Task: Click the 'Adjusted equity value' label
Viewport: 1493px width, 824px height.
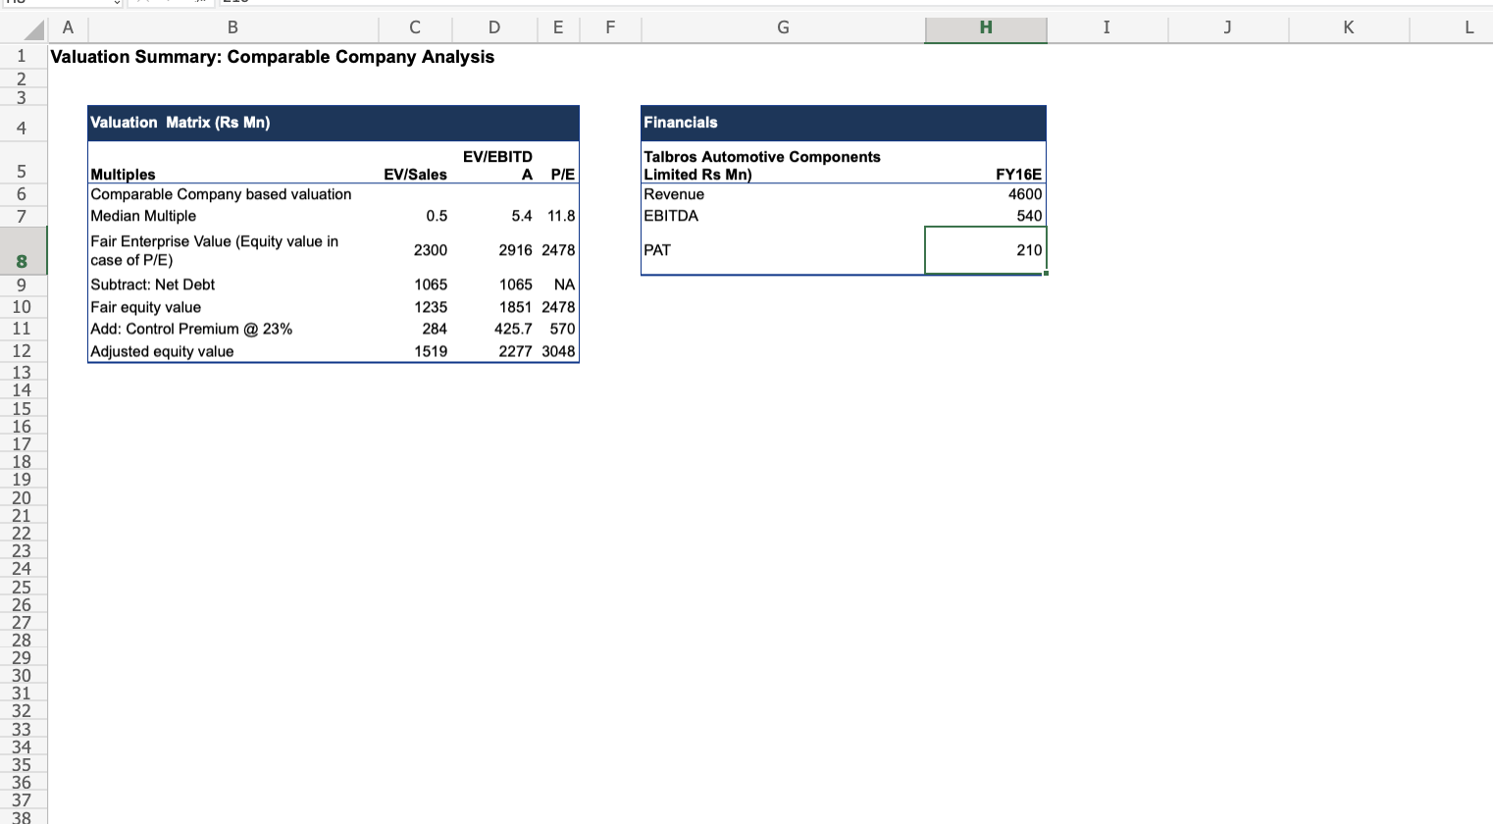Action: coord(233,351)
